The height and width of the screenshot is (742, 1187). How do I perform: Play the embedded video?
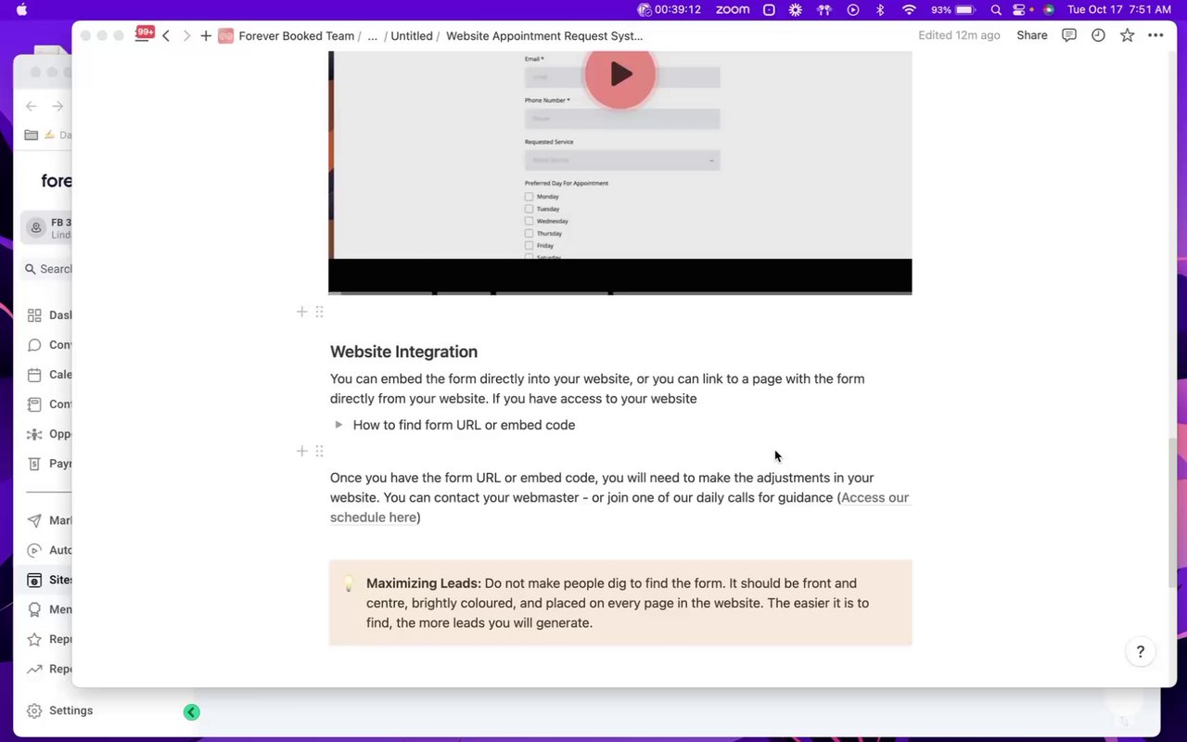[620, 74]
